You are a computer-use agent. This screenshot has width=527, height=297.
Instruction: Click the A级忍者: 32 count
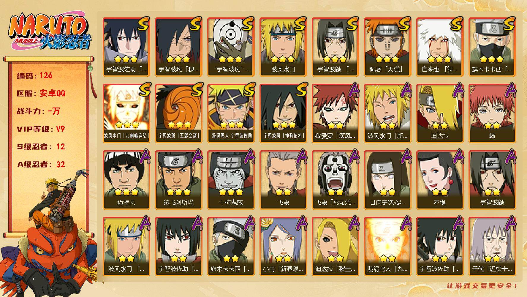pos(41,164)
